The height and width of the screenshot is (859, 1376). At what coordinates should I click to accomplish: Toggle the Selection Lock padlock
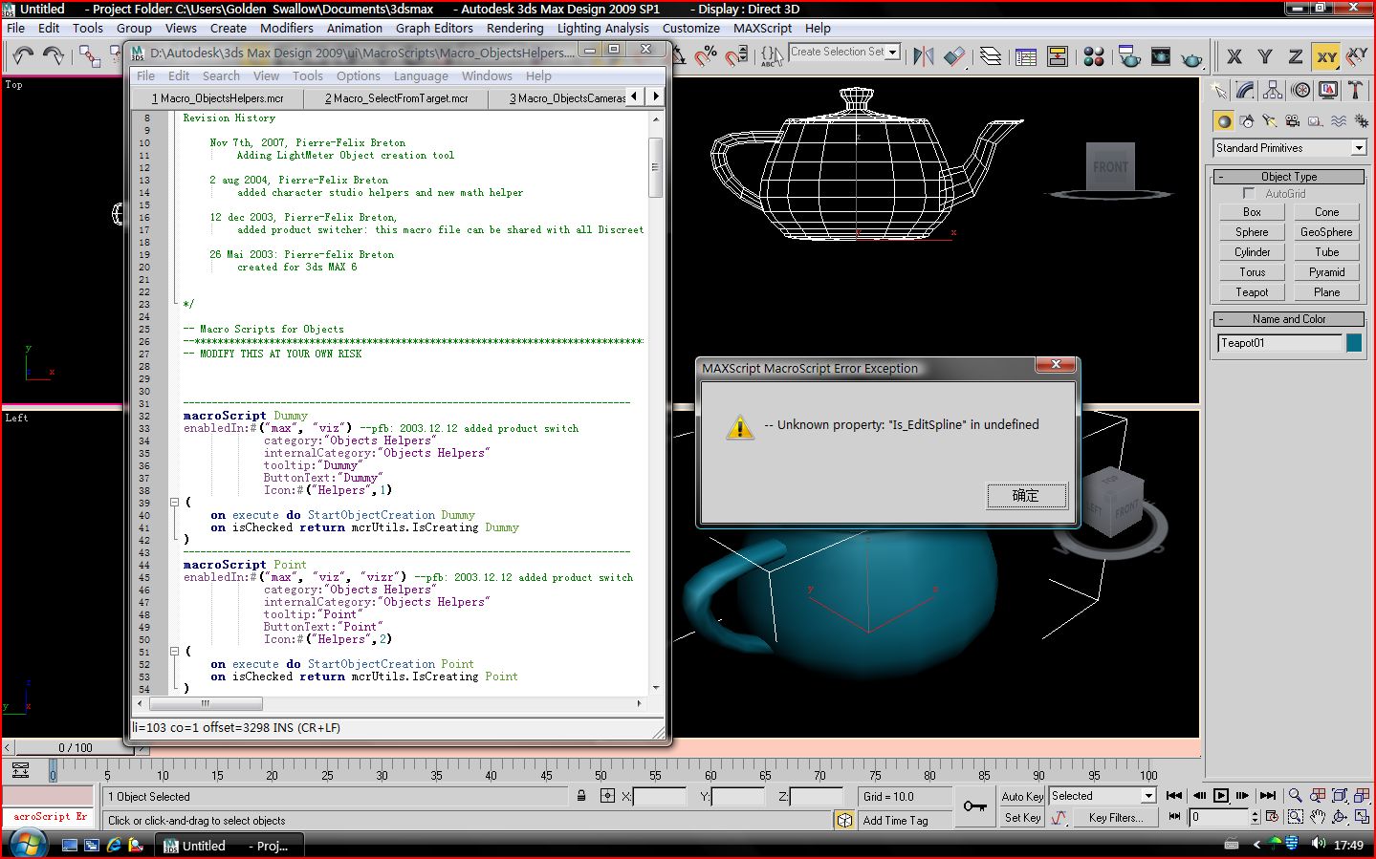tap(581, 795)
